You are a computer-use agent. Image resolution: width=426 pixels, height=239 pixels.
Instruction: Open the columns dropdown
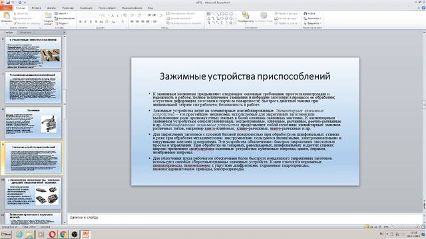click(155, 22)
